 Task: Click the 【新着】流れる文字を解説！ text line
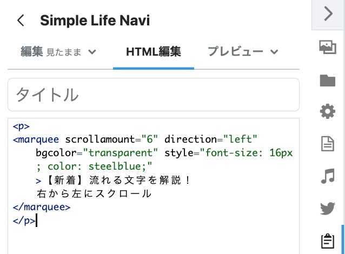point(118,180)
